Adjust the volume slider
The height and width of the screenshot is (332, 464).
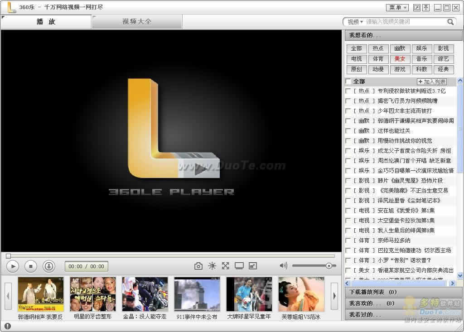(314, 266)
